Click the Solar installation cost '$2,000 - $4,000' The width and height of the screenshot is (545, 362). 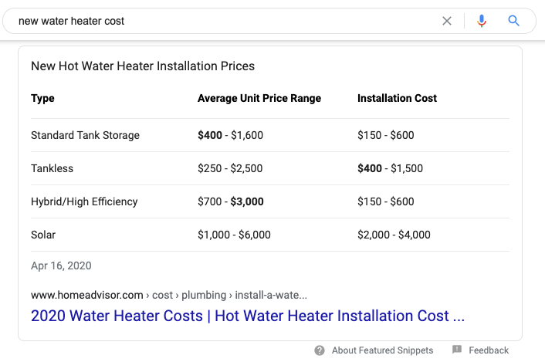coord(394,235)
